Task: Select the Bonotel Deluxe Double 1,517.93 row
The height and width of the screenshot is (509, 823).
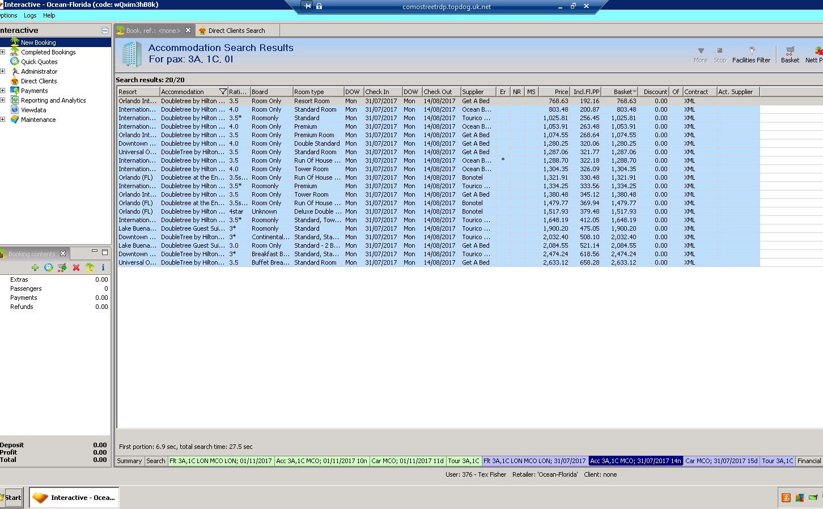Action: pos(438,211)
